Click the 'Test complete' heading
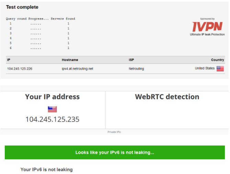Image resolution: width=230 pixels, height=174 pixels. tap(22, 7)
